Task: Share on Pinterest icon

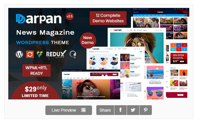Action: point(146,110)
